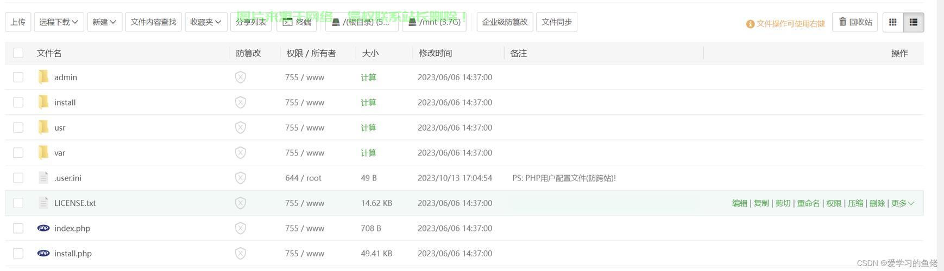Open the share list
The height and width of the screenshot is (271, 944).
[251, 22]
